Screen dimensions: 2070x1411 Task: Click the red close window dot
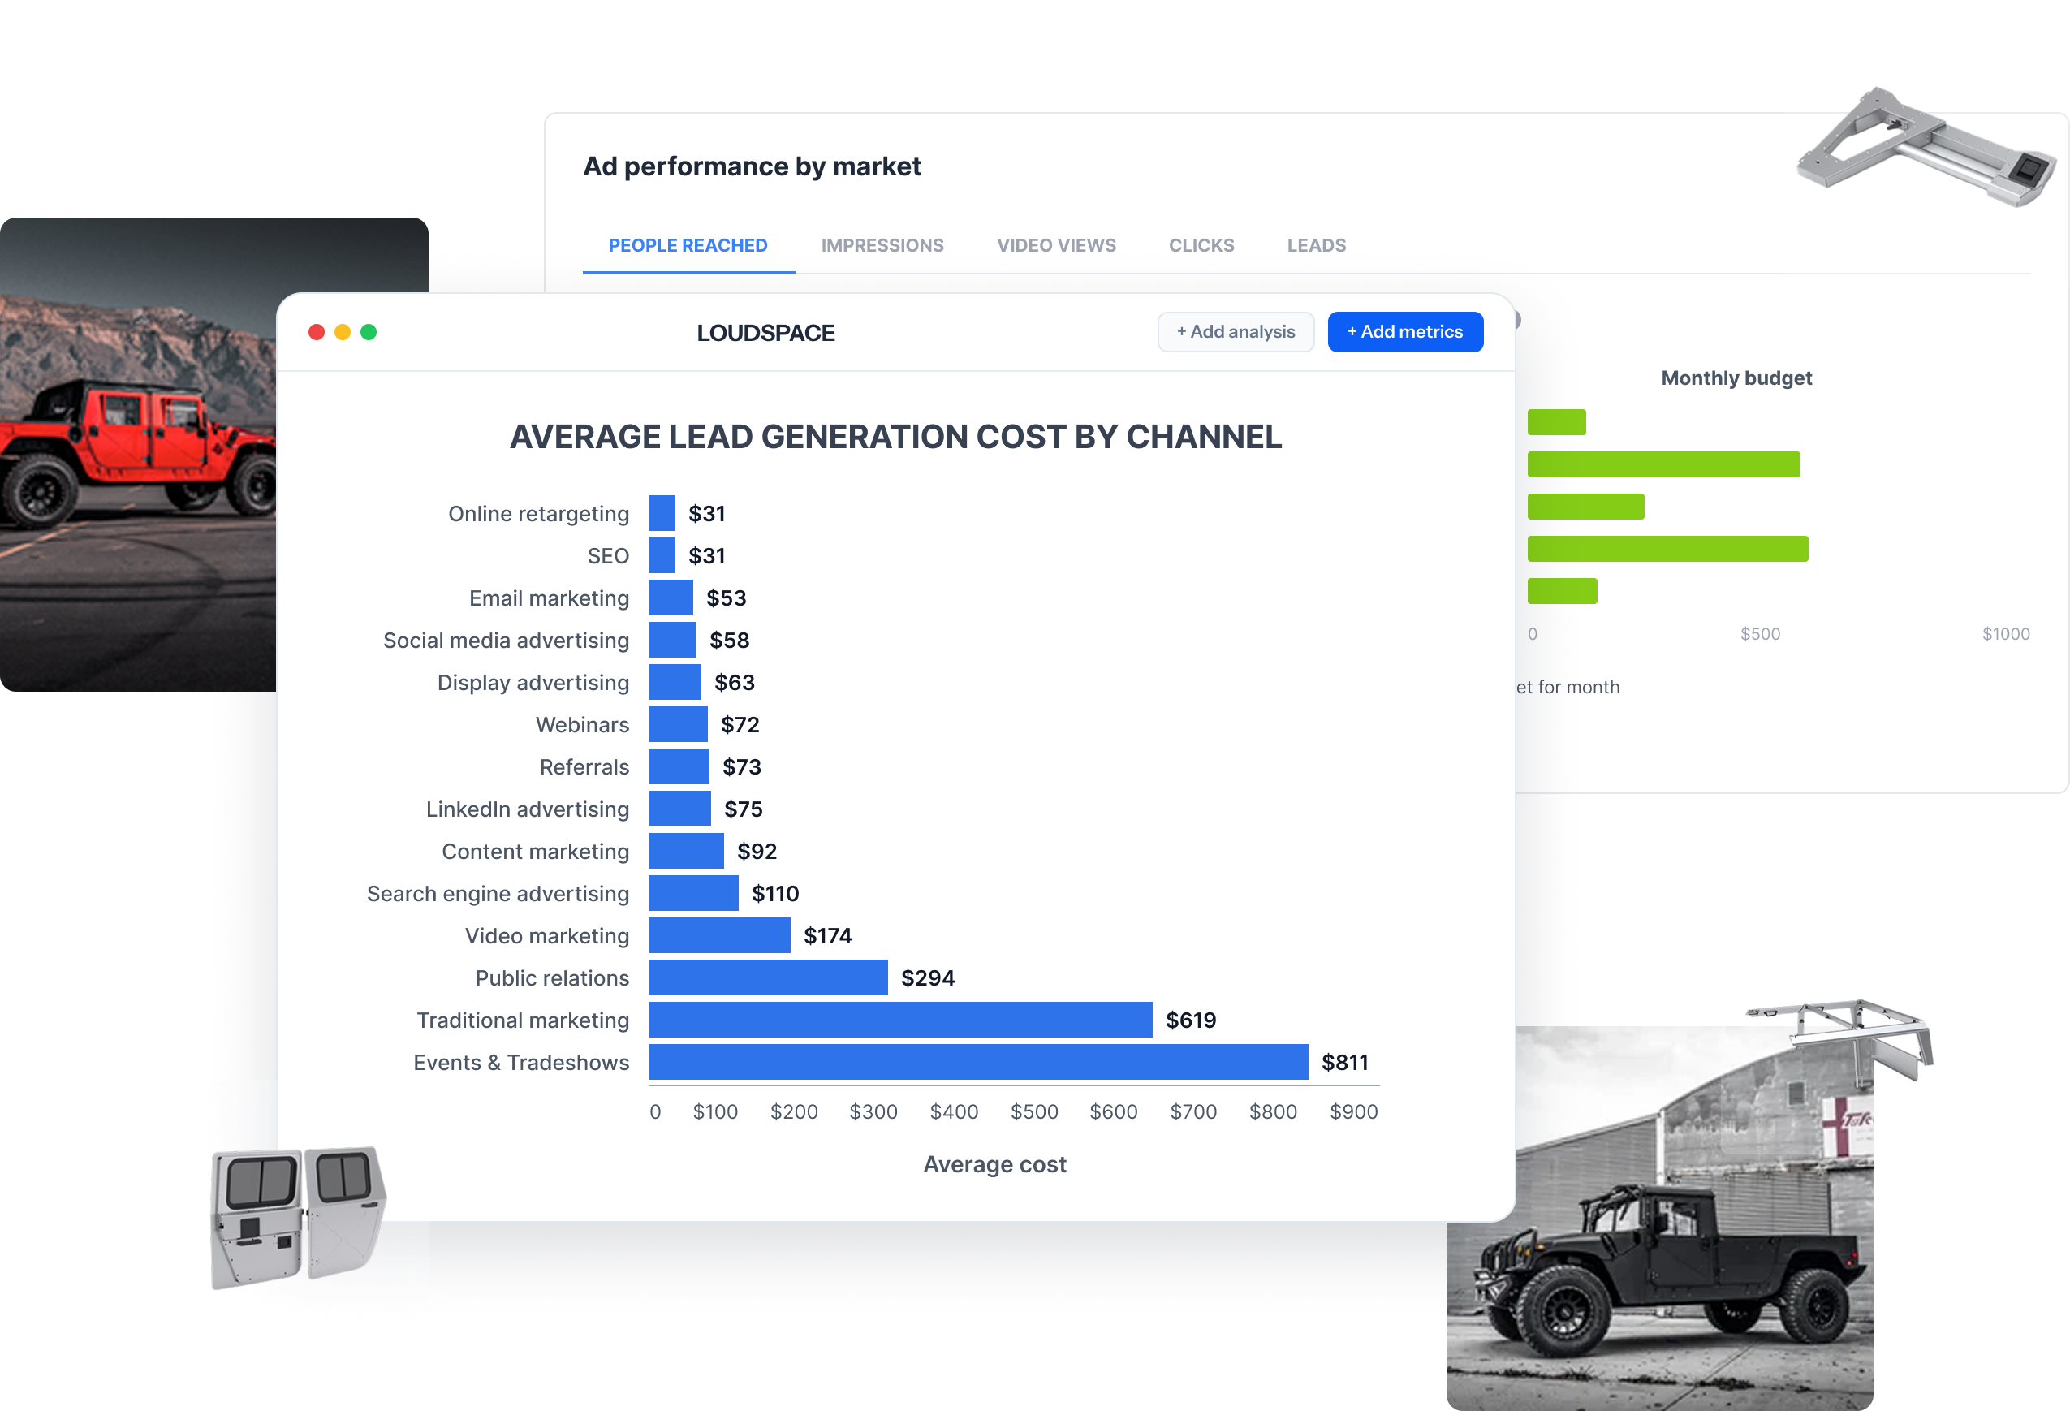click(317, 331)
